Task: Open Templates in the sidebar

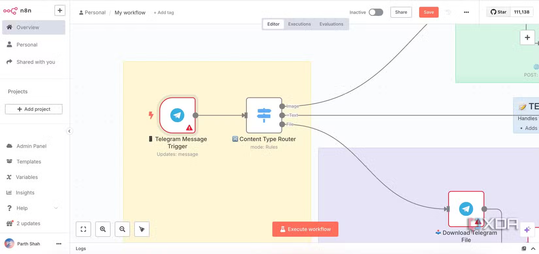Action: (x=29, y=162)
